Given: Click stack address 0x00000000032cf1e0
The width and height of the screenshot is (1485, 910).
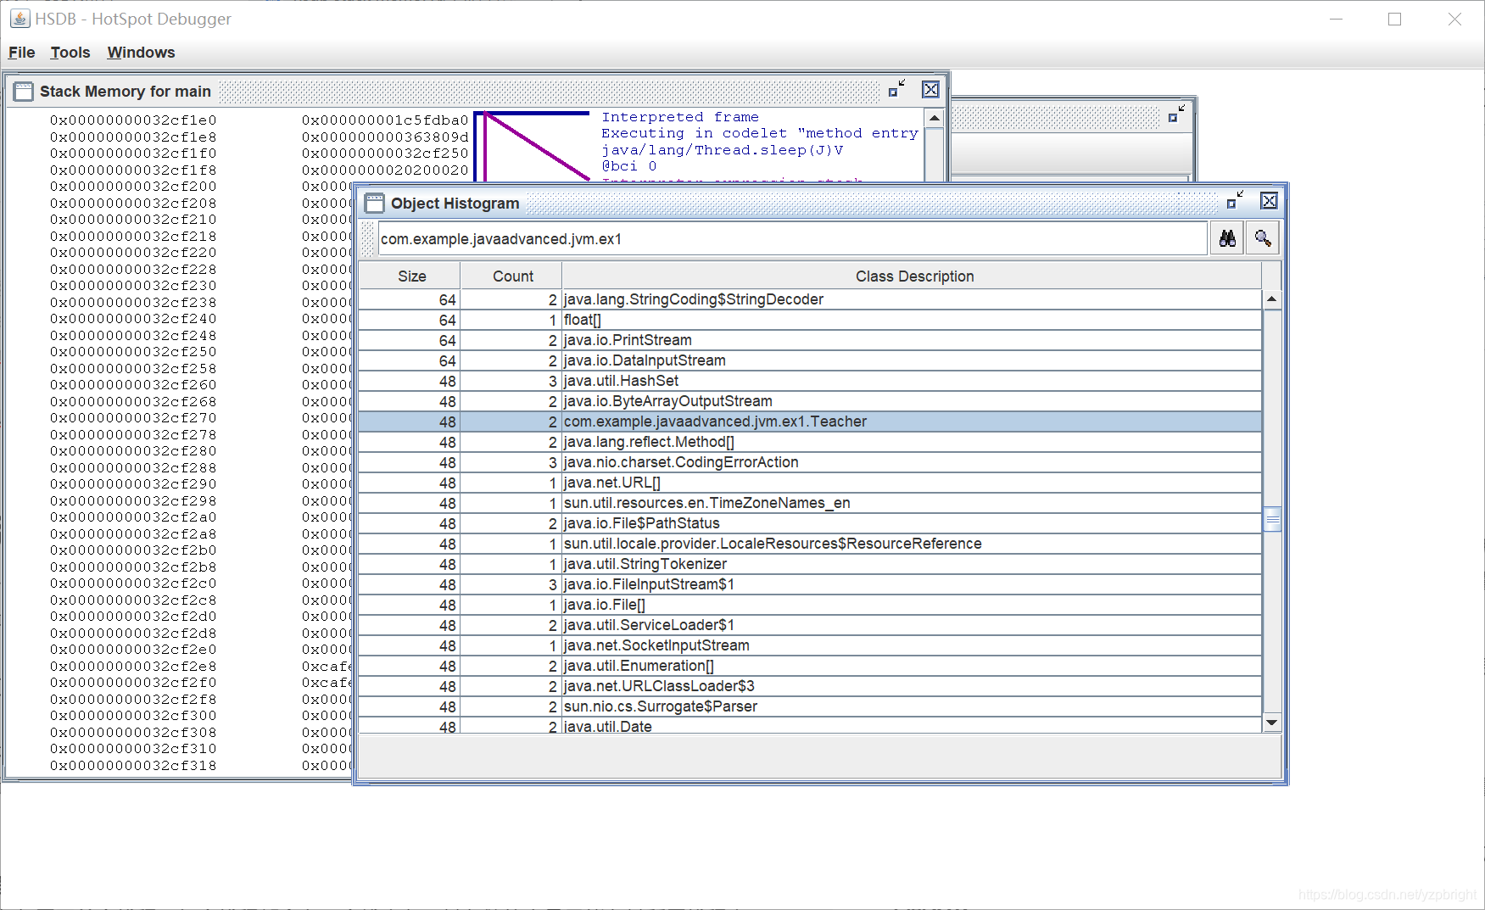Looking at the screenshot, I should point(133,120).
